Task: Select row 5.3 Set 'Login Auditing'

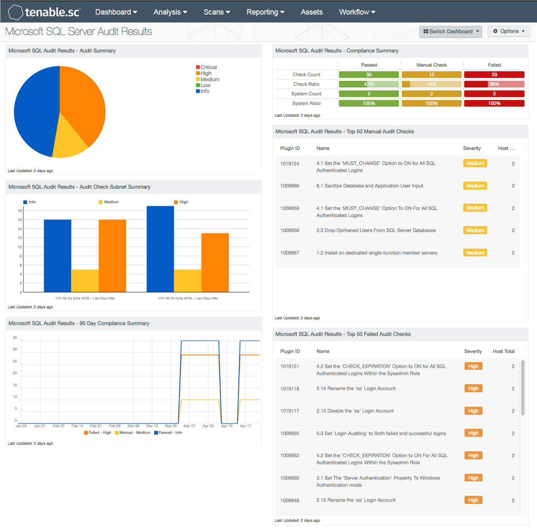Action: (x=397, y=437)
